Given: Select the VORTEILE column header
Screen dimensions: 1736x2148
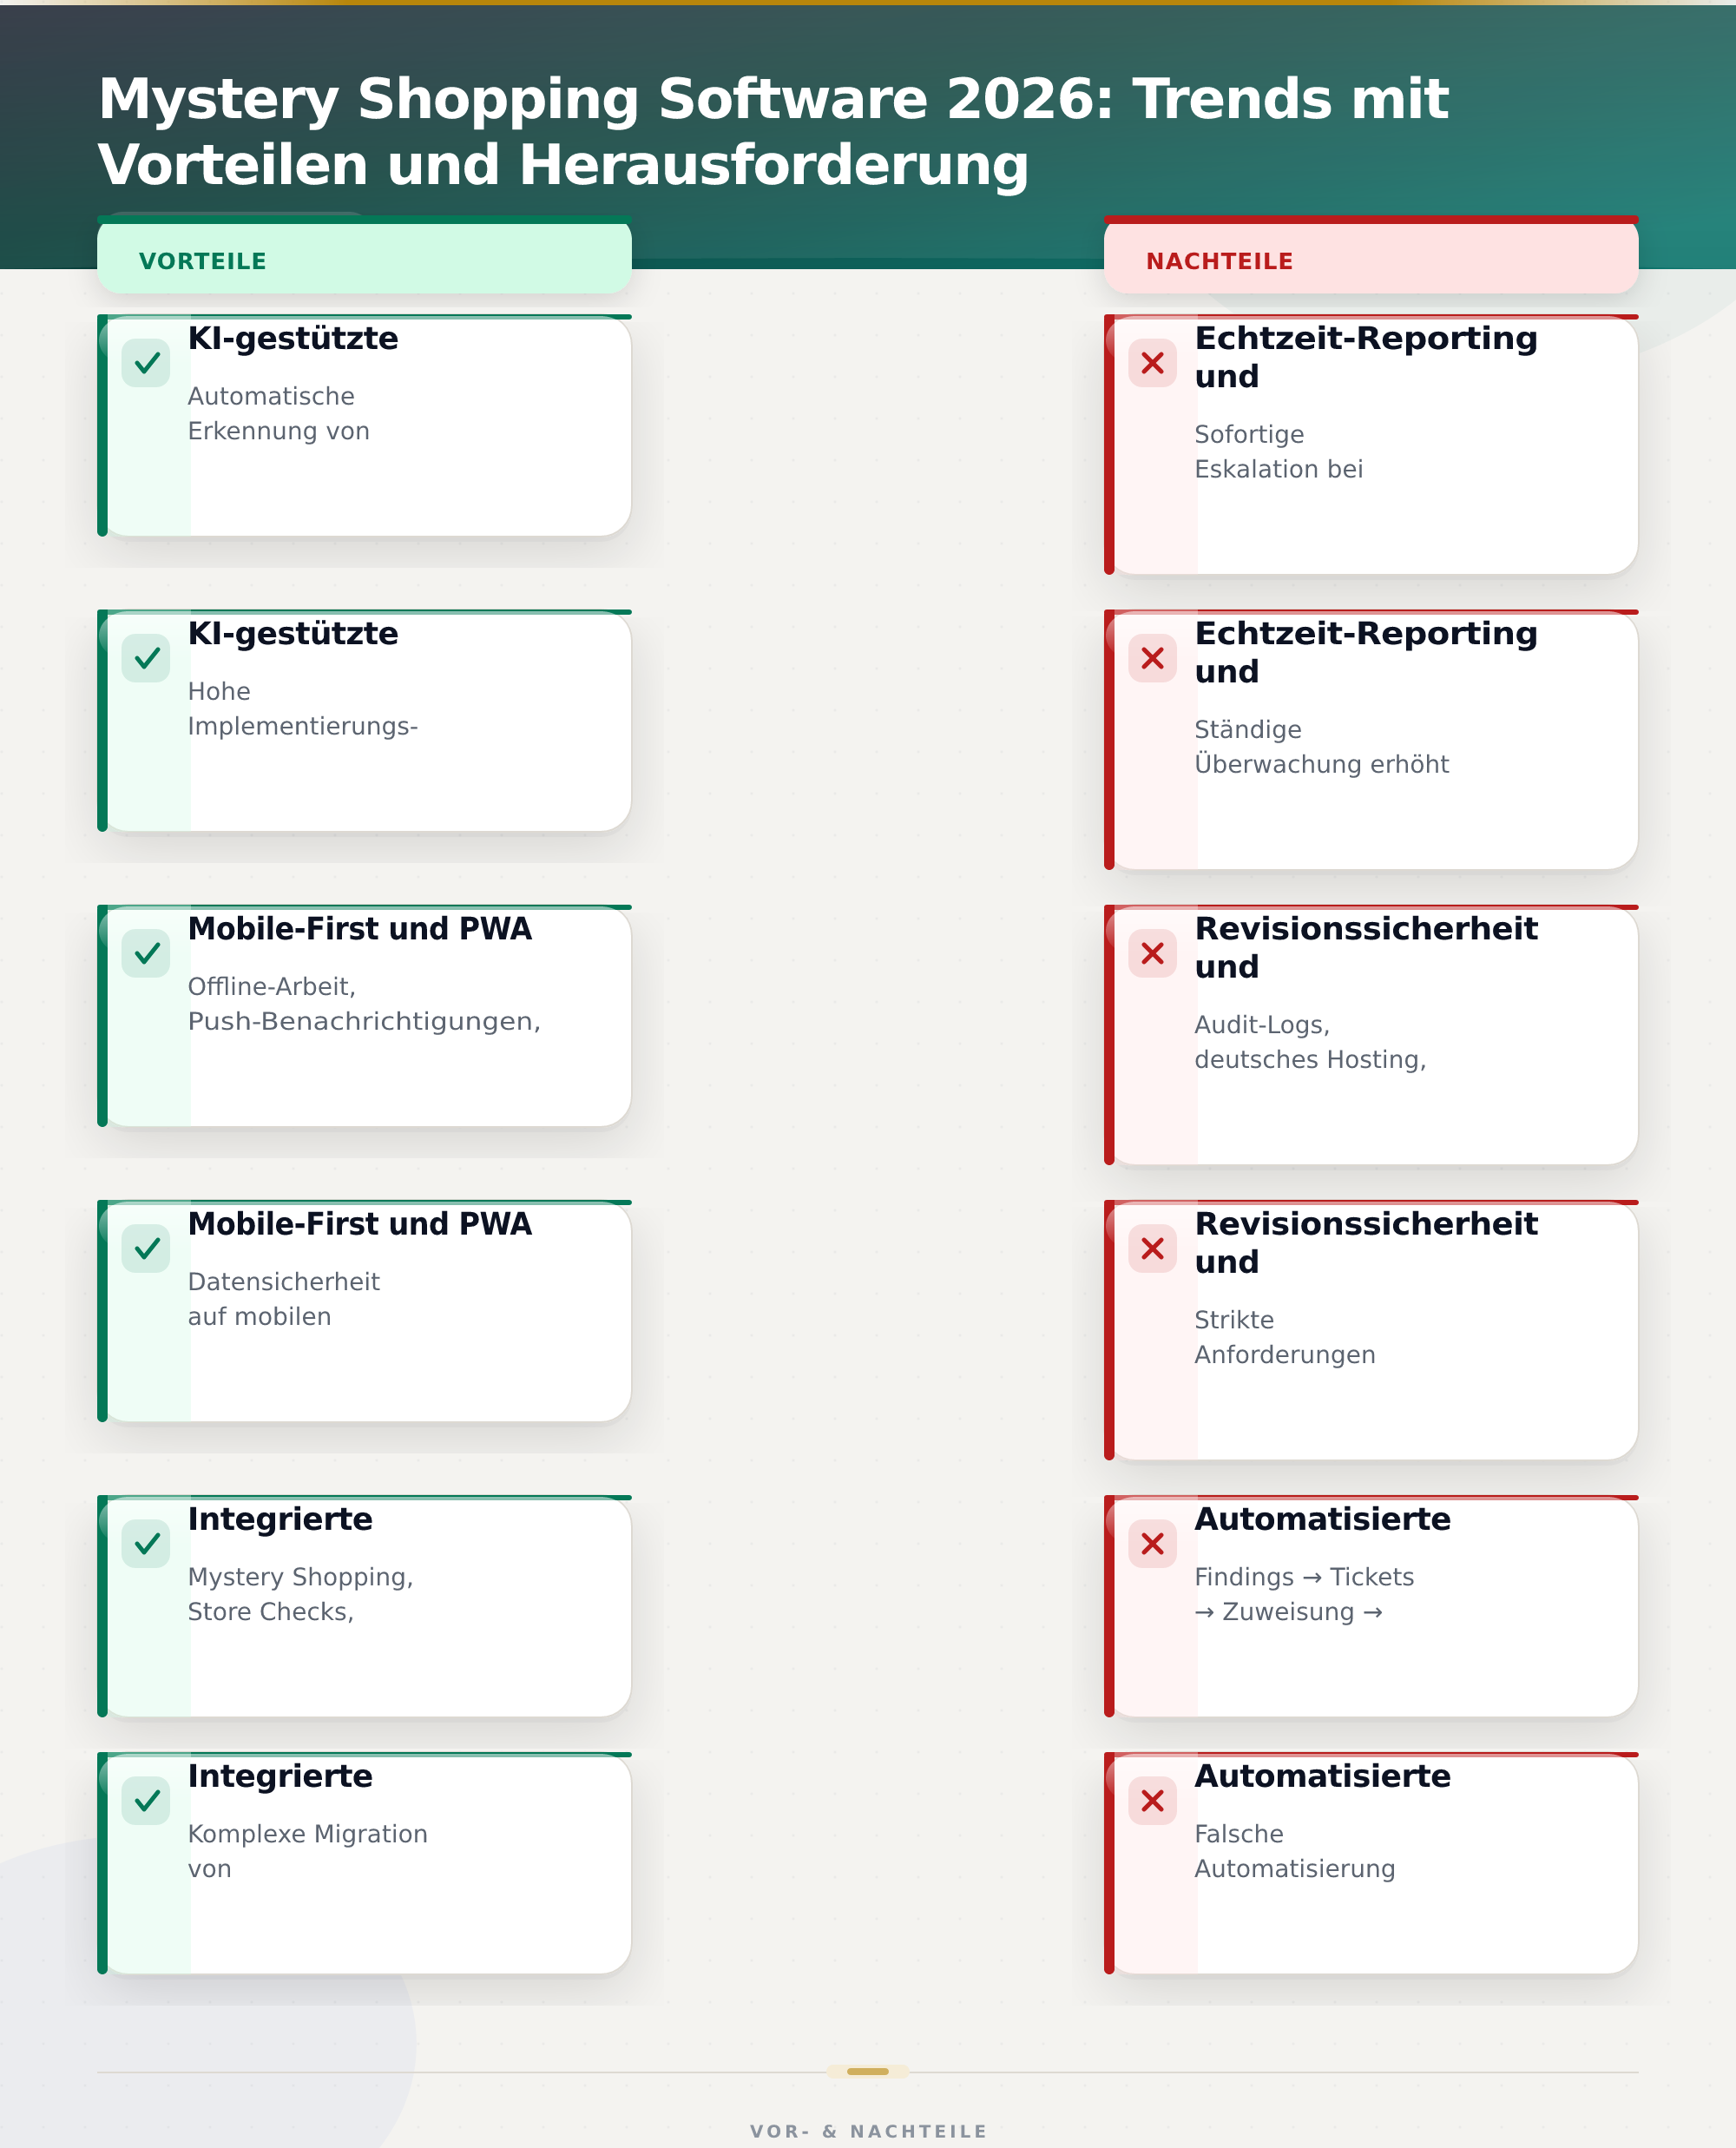Looking at the screenshot, I should [364, 256].
